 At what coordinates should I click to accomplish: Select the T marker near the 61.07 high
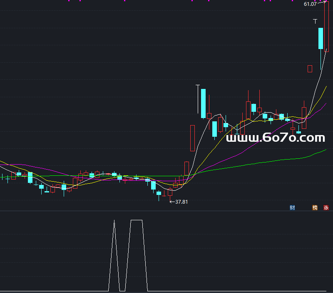(x=315, y=21)
